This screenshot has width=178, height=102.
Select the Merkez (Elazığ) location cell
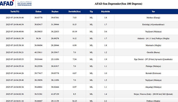[x=153, y=18]
